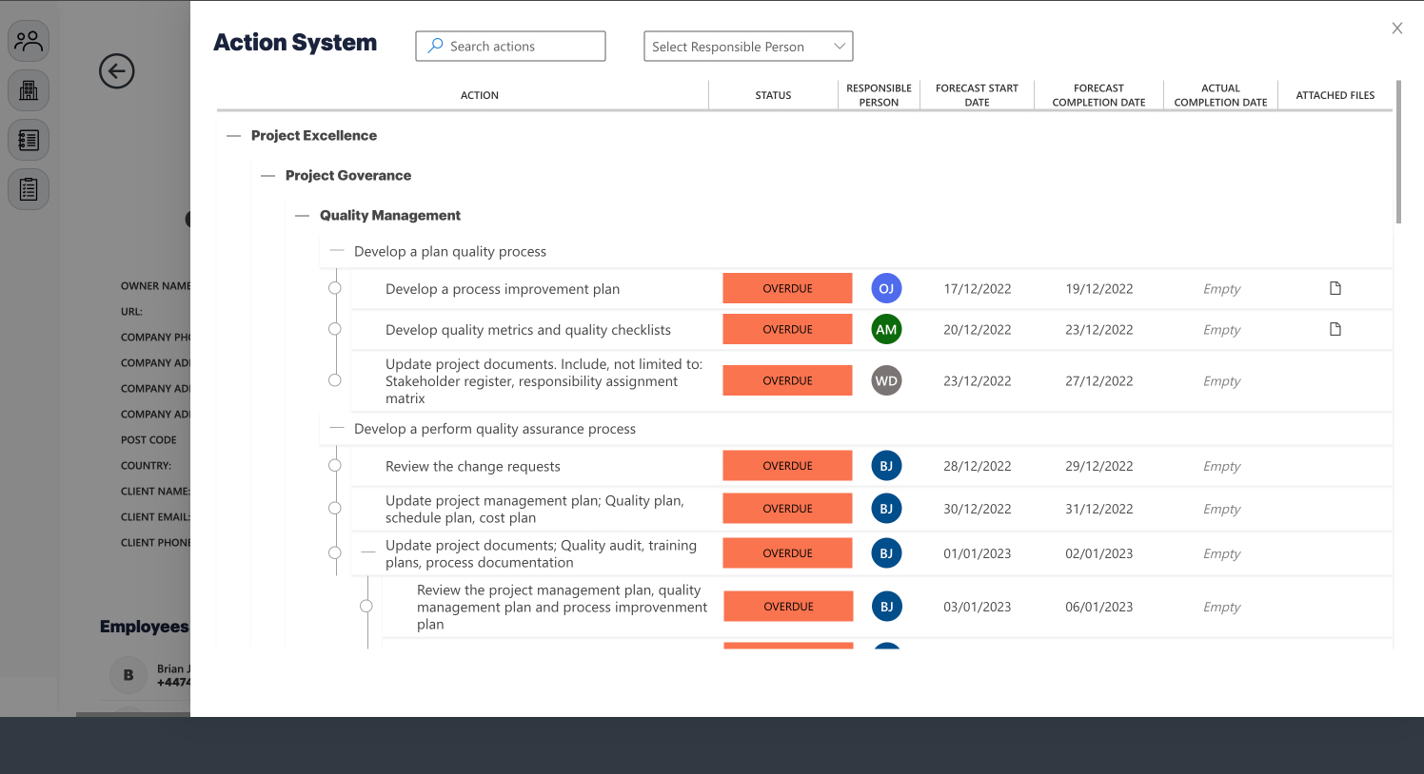Go back using the circled arrow
Screen dimensions: 1424x774
[117, 70]
